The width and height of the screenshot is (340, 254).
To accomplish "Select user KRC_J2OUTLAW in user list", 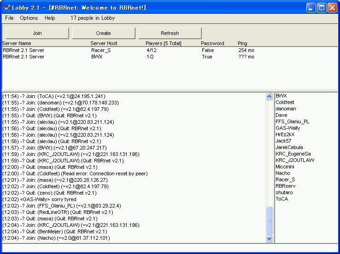I will [295, 160].
